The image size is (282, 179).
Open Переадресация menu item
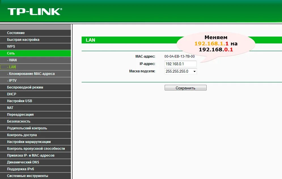35,115
